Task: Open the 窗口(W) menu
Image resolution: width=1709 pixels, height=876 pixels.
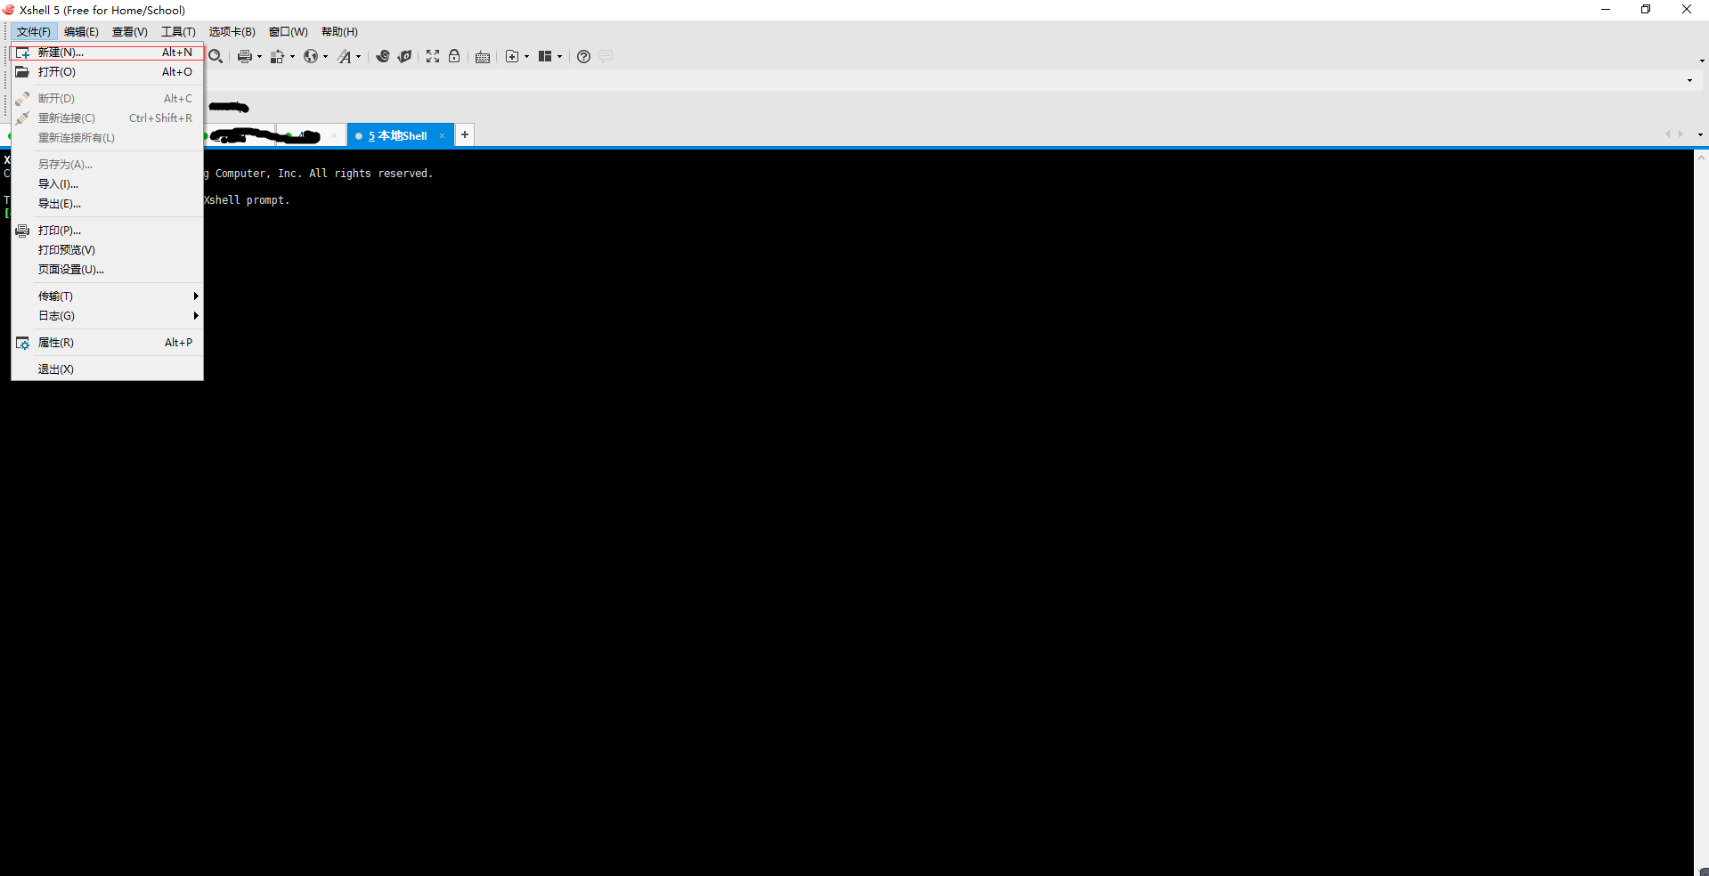Action: (x=289, y=32)
